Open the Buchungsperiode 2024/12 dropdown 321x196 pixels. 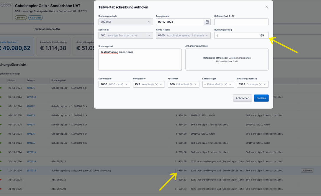coord(125,22)
